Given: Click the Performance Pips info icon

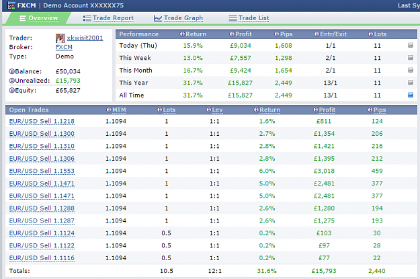Looking at the screenshot, I should 277,34.
